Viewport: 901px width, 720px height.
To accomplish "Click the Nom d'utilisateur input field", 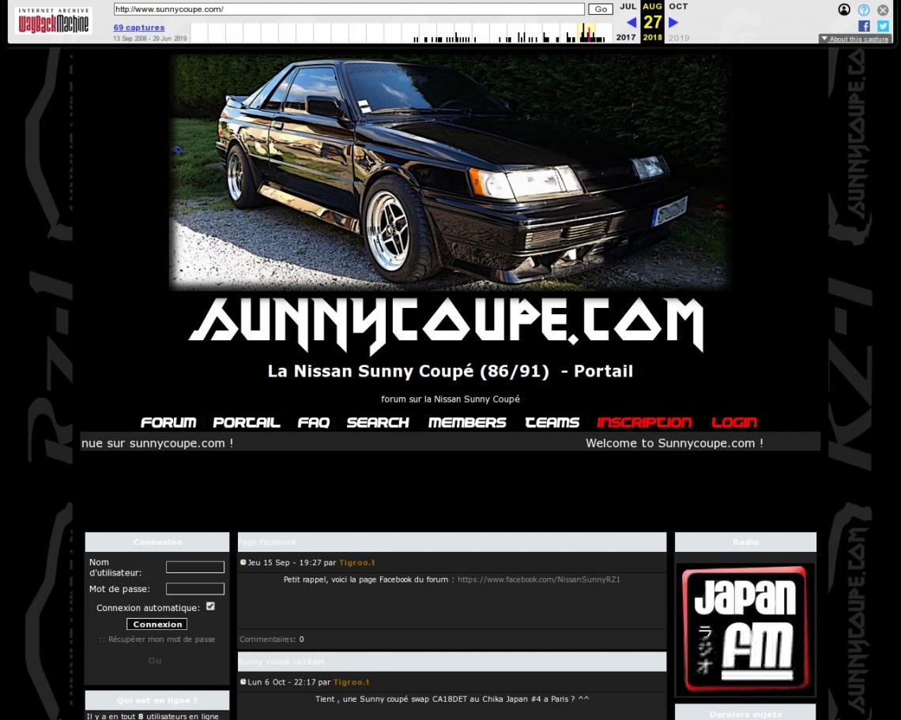I will pos(194,568).
